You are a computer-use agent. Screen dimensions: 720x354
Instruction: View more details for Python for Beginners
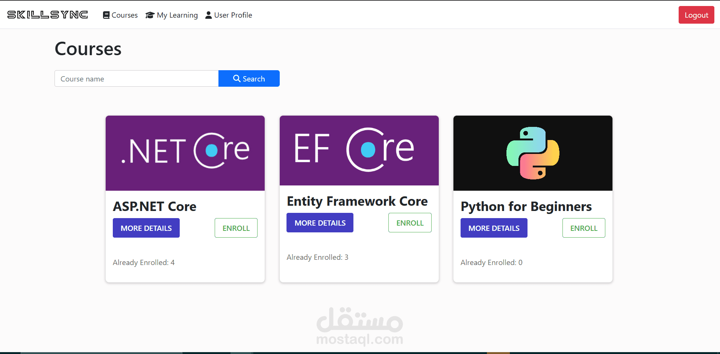click(494, 228)
